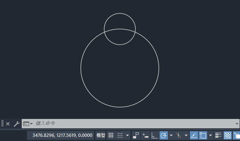Open isometric plane dropdown arrow
Screen dimensions: 240x141
tap(186, 135)
